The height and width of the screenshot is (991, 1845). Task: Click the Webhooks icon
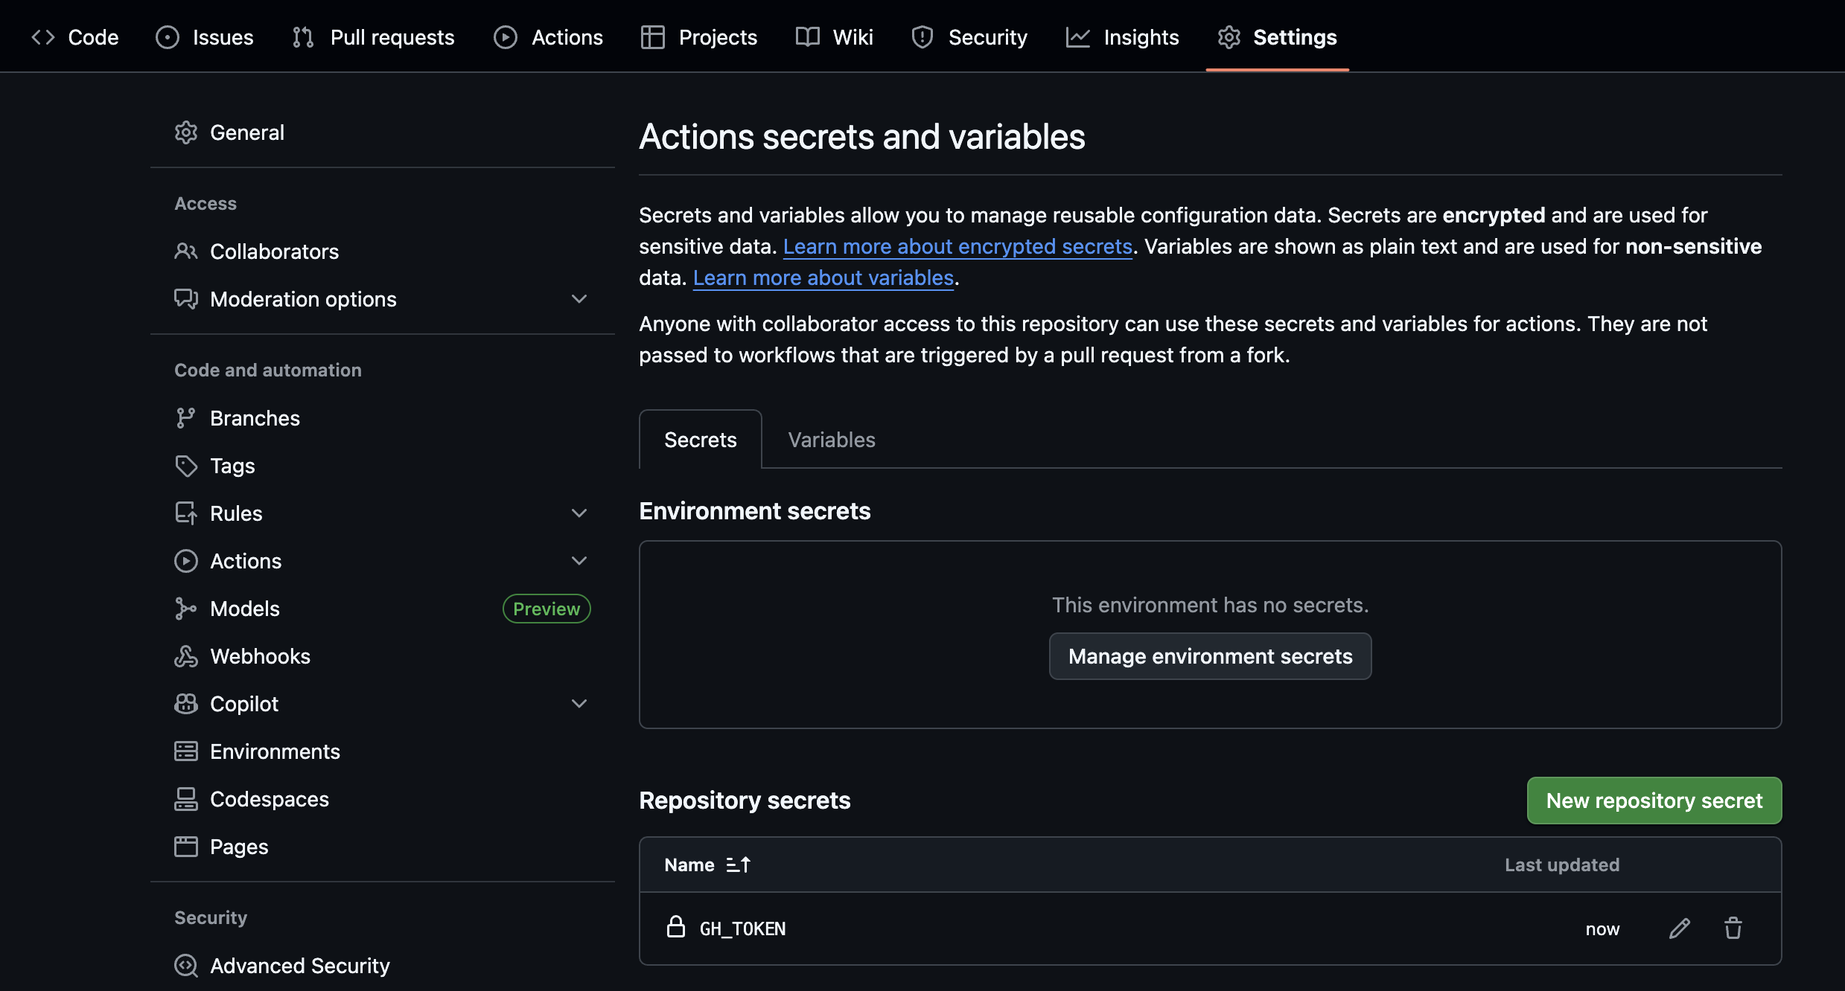(186, 656)
